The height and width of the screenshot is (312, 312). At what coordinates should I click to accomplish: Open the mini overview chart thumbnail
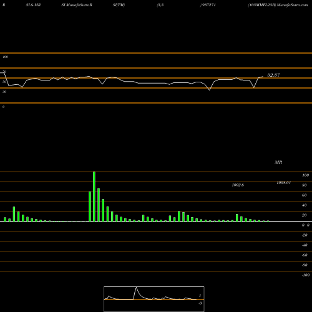click(x=154, y=299)
